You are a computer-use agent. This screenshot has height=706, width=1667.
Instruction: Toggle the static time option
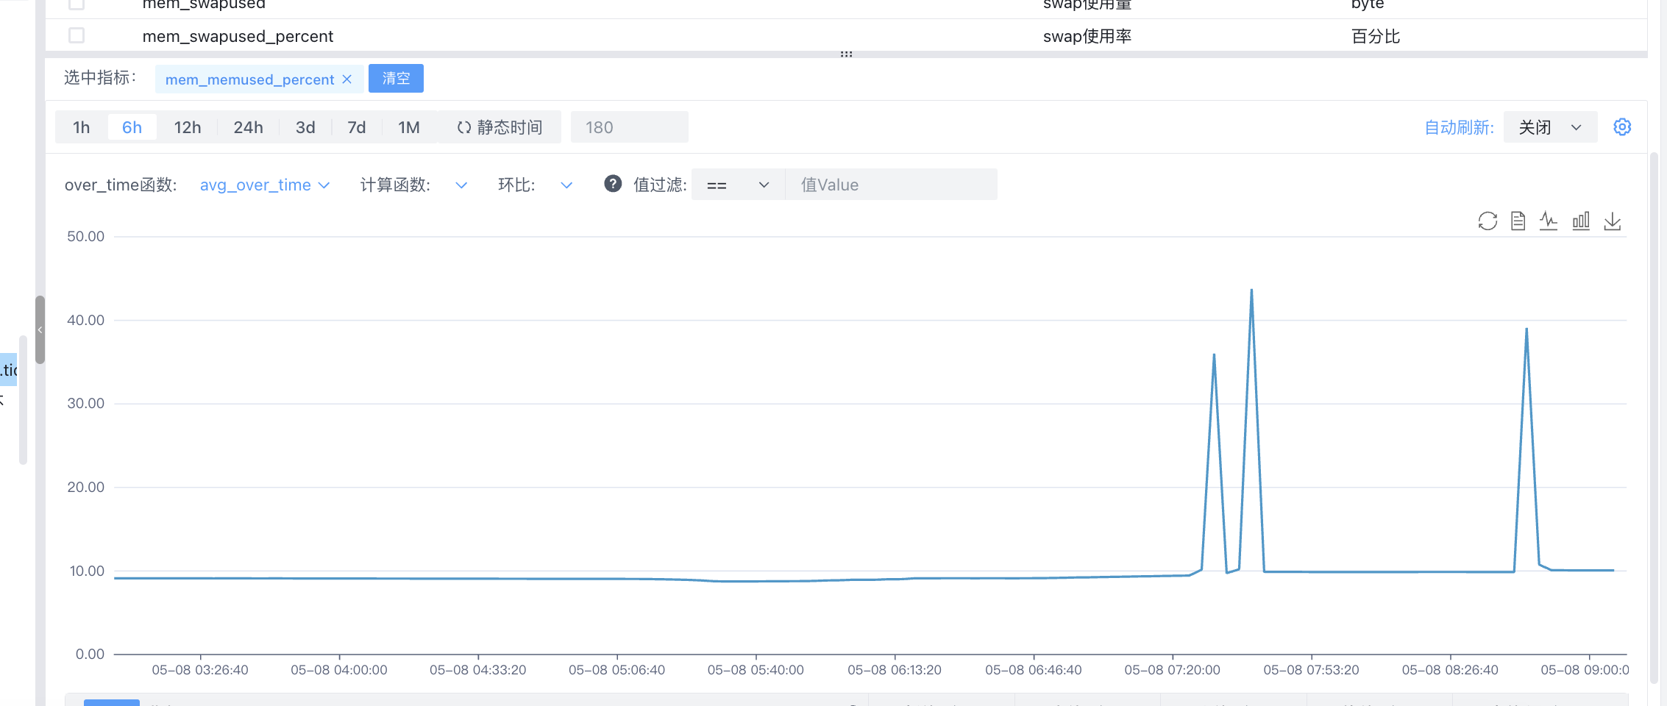tap(500, 127)
